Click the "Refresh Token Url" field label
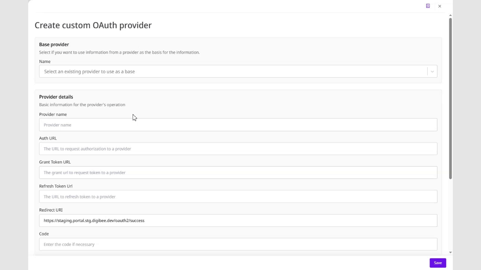Image resolution: width=481 pixels, height=270 pixels. coord(56,186)
